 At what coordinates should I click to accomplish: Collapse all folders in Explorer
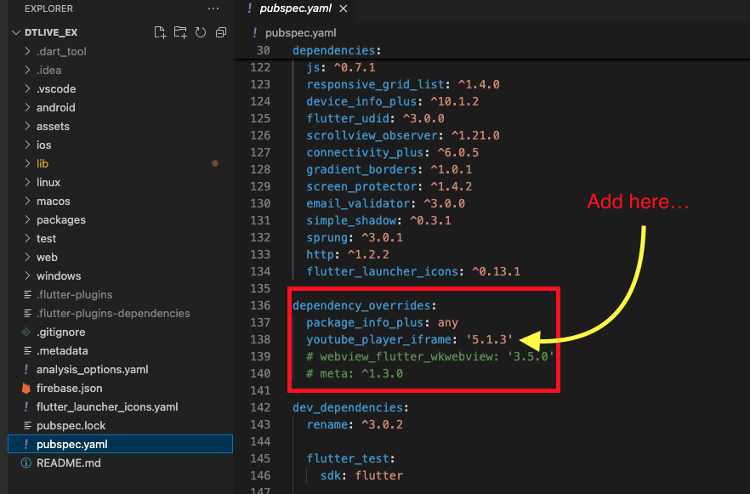221,32
